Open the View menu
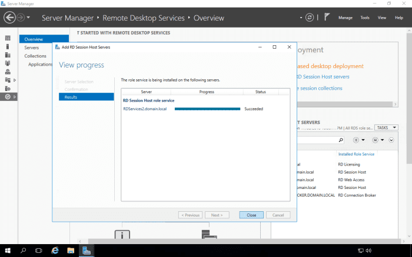 [x=382, y=18]
